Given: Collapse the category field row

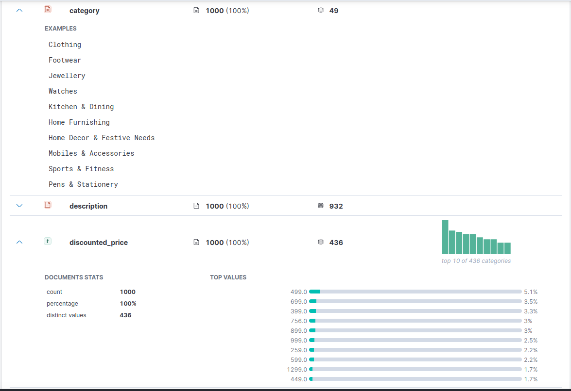Looking at the screenshot, I should point(19,11).
